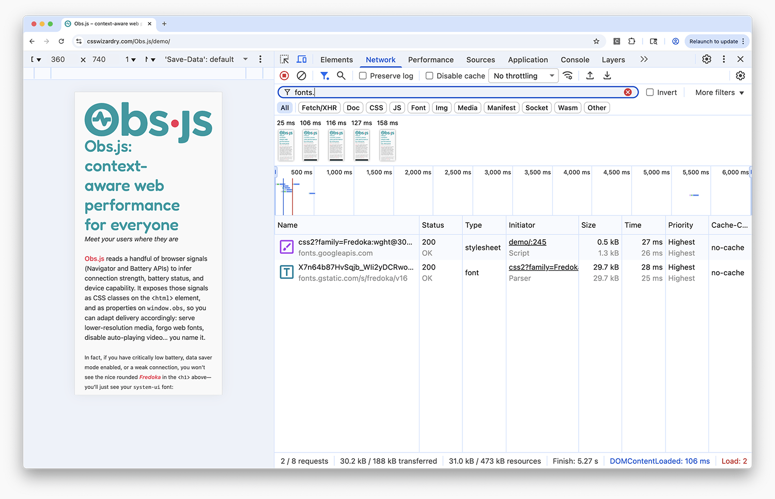Image resolution: width=775 pixels, height=499 pixels.
Task: Open the No throttling dropdown
Action: pyautogui.click(x=523, y=76)
